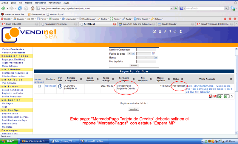The height and width of the screenshot is (144, 238).
Task: Open Últimas noticias bookmark
Action: pos(37,14)
